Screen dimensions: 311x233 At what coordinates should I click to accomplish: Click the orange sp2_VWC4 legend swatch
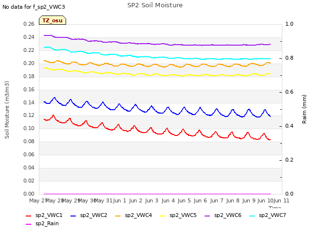(x=118, y=216)
